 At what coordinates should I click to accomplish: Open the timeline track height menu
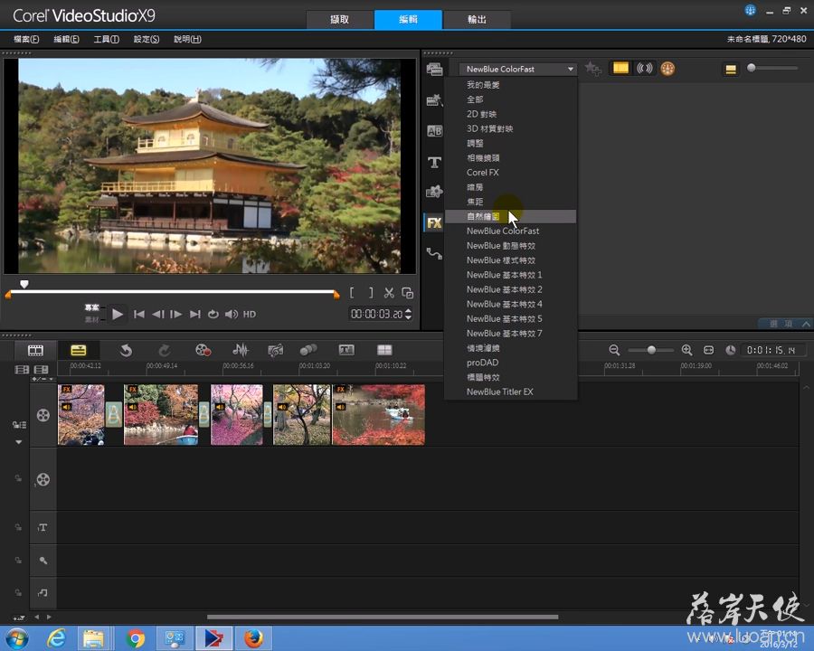[x=19, y=618]
